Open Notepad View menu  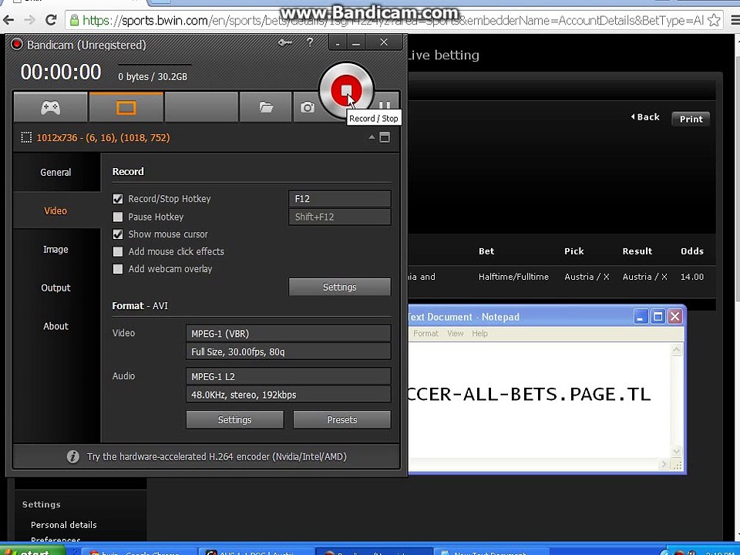point(456,334)
